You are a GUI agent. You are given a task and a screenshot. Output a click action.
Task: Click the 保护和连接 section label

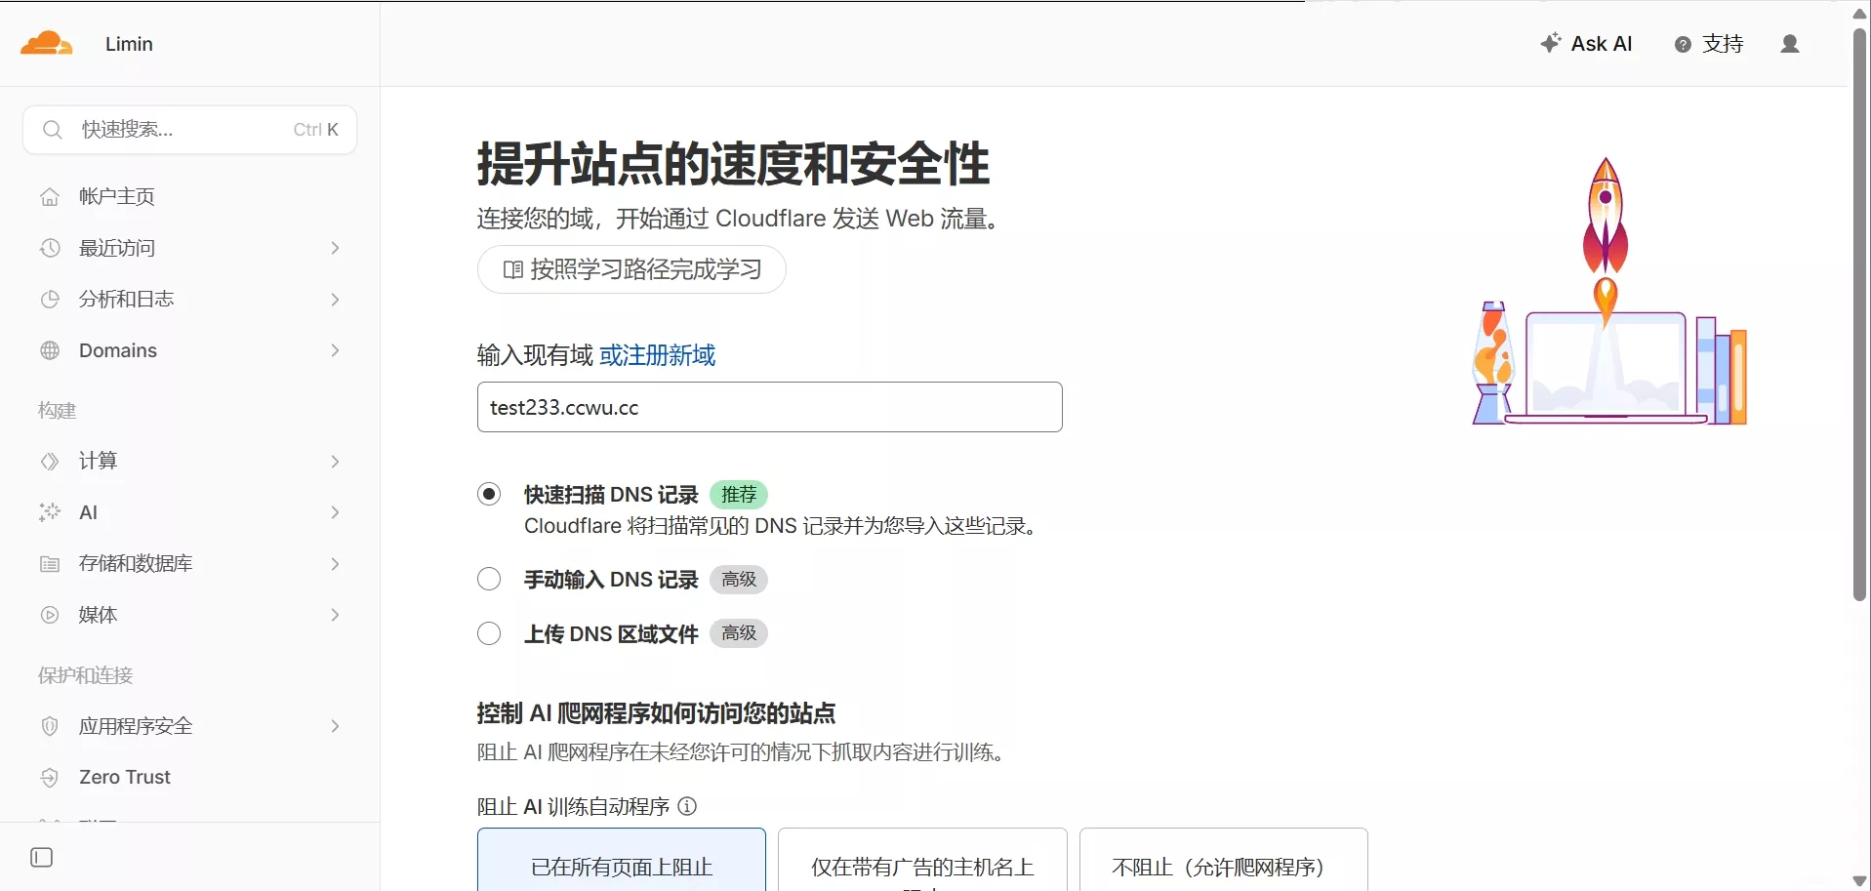click(x=86, y=675)
